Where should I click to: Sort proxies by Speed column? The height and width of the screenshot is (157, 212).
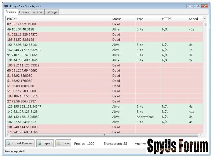pos(193,19)
